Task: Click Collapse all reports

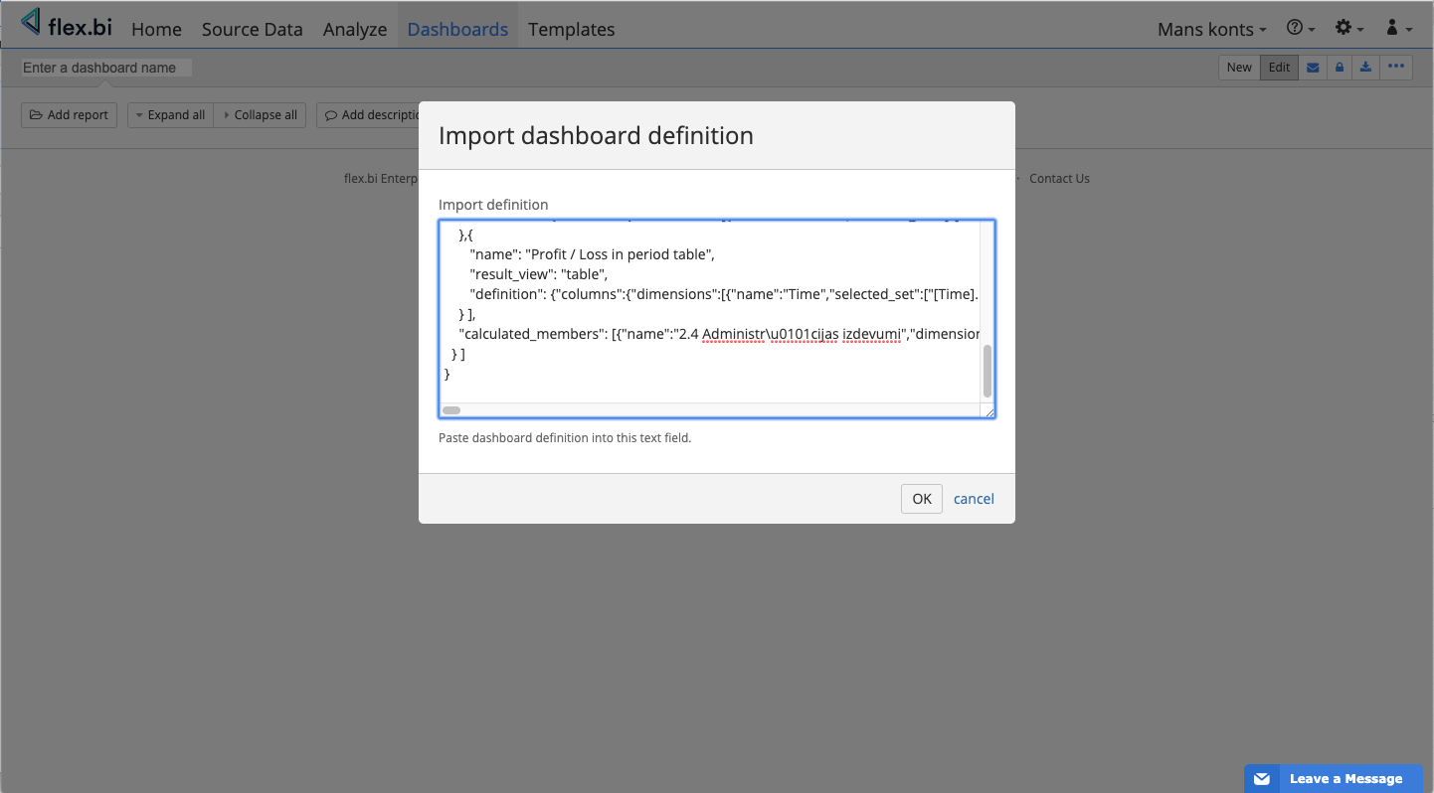Action: pos(261,115)
